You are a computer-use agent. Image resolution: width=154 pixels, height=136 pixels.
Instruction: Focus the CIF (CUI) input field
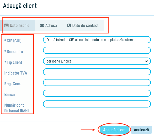click(97, 40)
